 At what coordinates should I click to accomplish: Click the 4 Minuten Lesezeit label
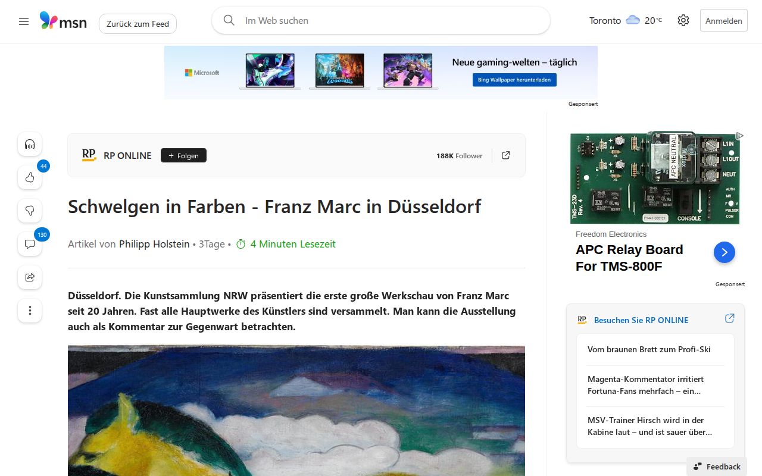[293, 244]
